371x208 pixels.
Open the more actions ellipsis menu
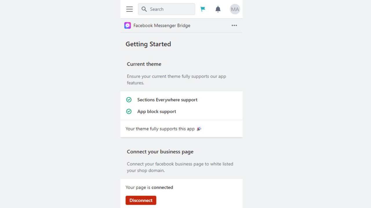[234, 25]
